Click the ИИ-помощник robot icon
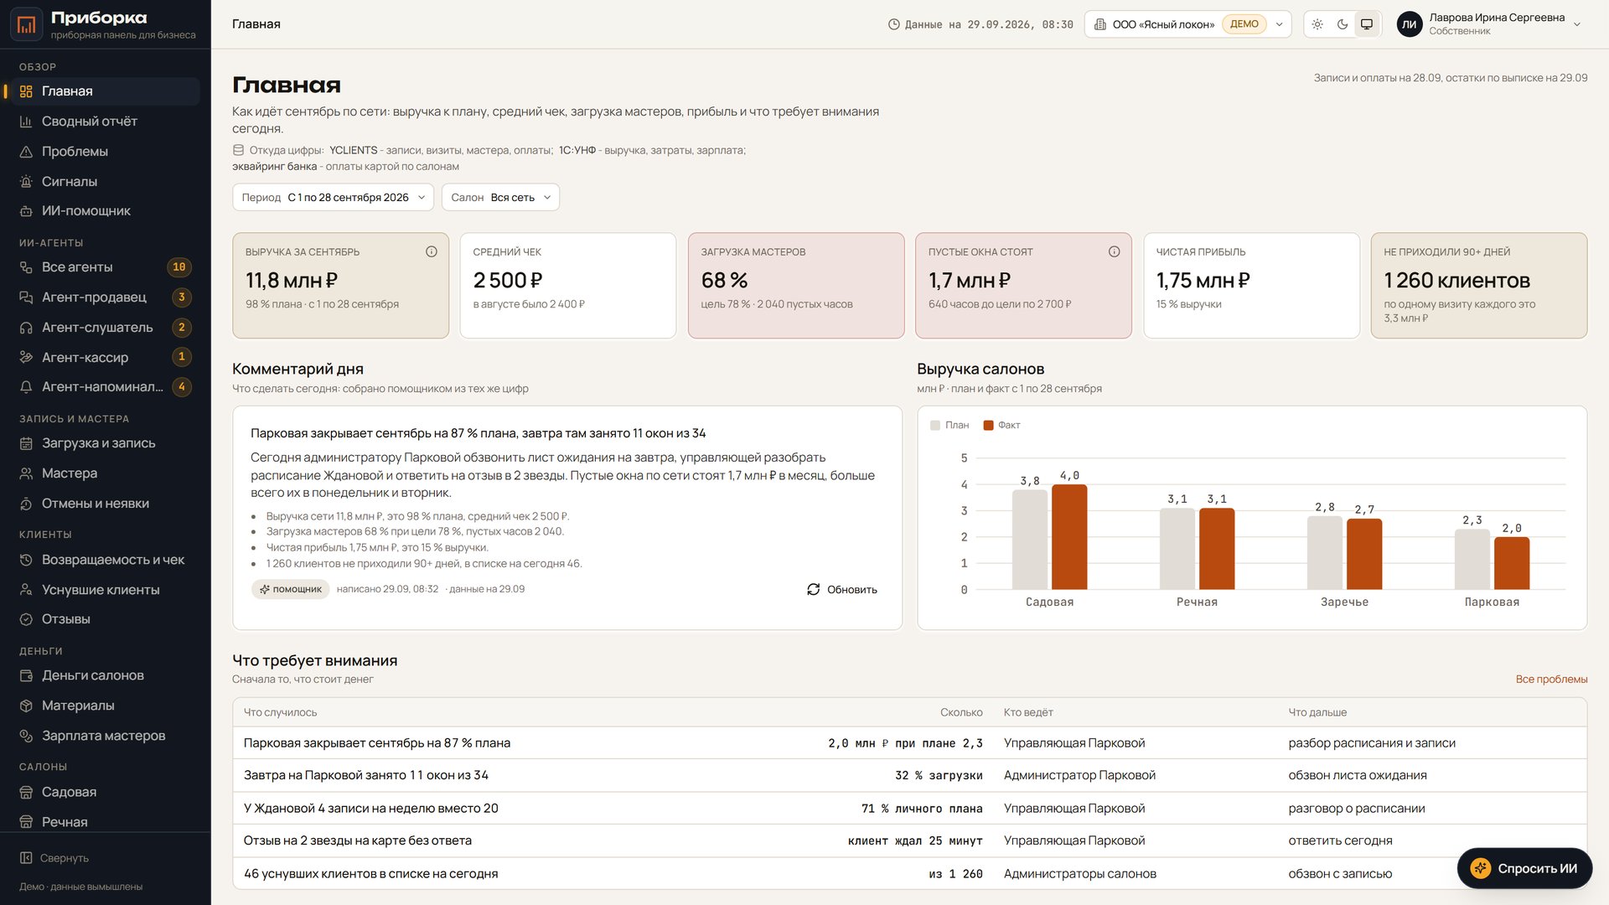Screen dimensions: 1609x905 (x=26, y=211)
